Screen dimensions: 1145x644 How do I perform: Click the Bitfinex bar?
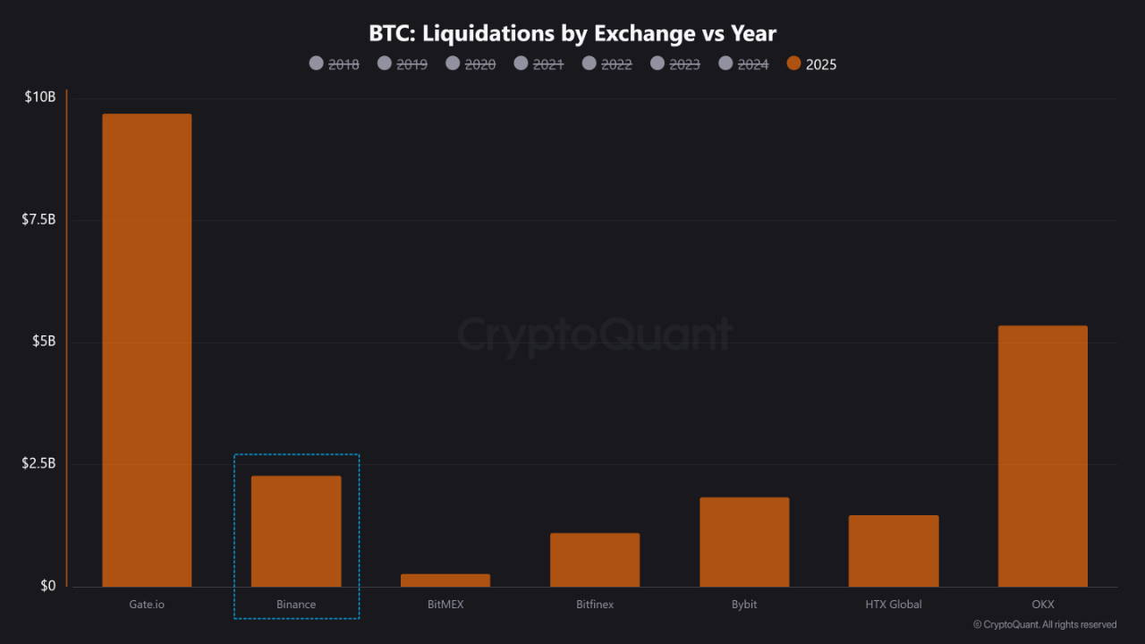pos(595,560)
